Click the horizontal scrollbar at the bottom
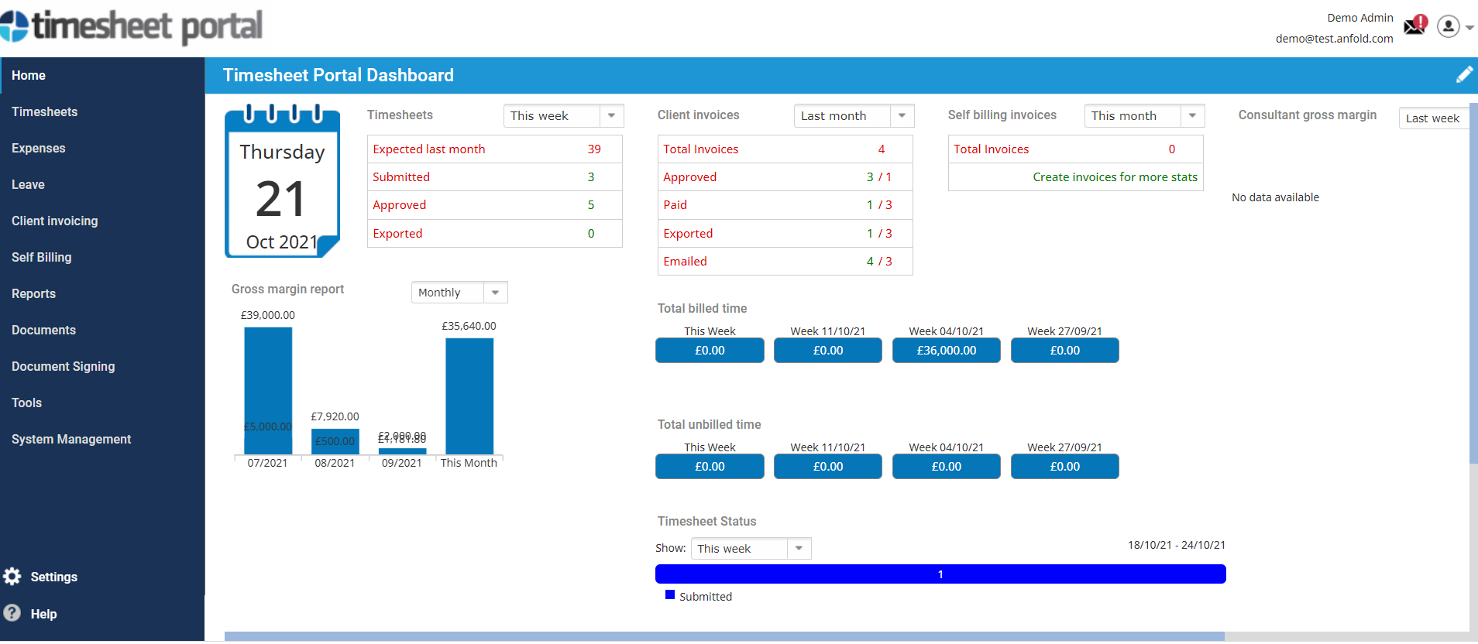The image size is (1478, 644). (724, 636)
